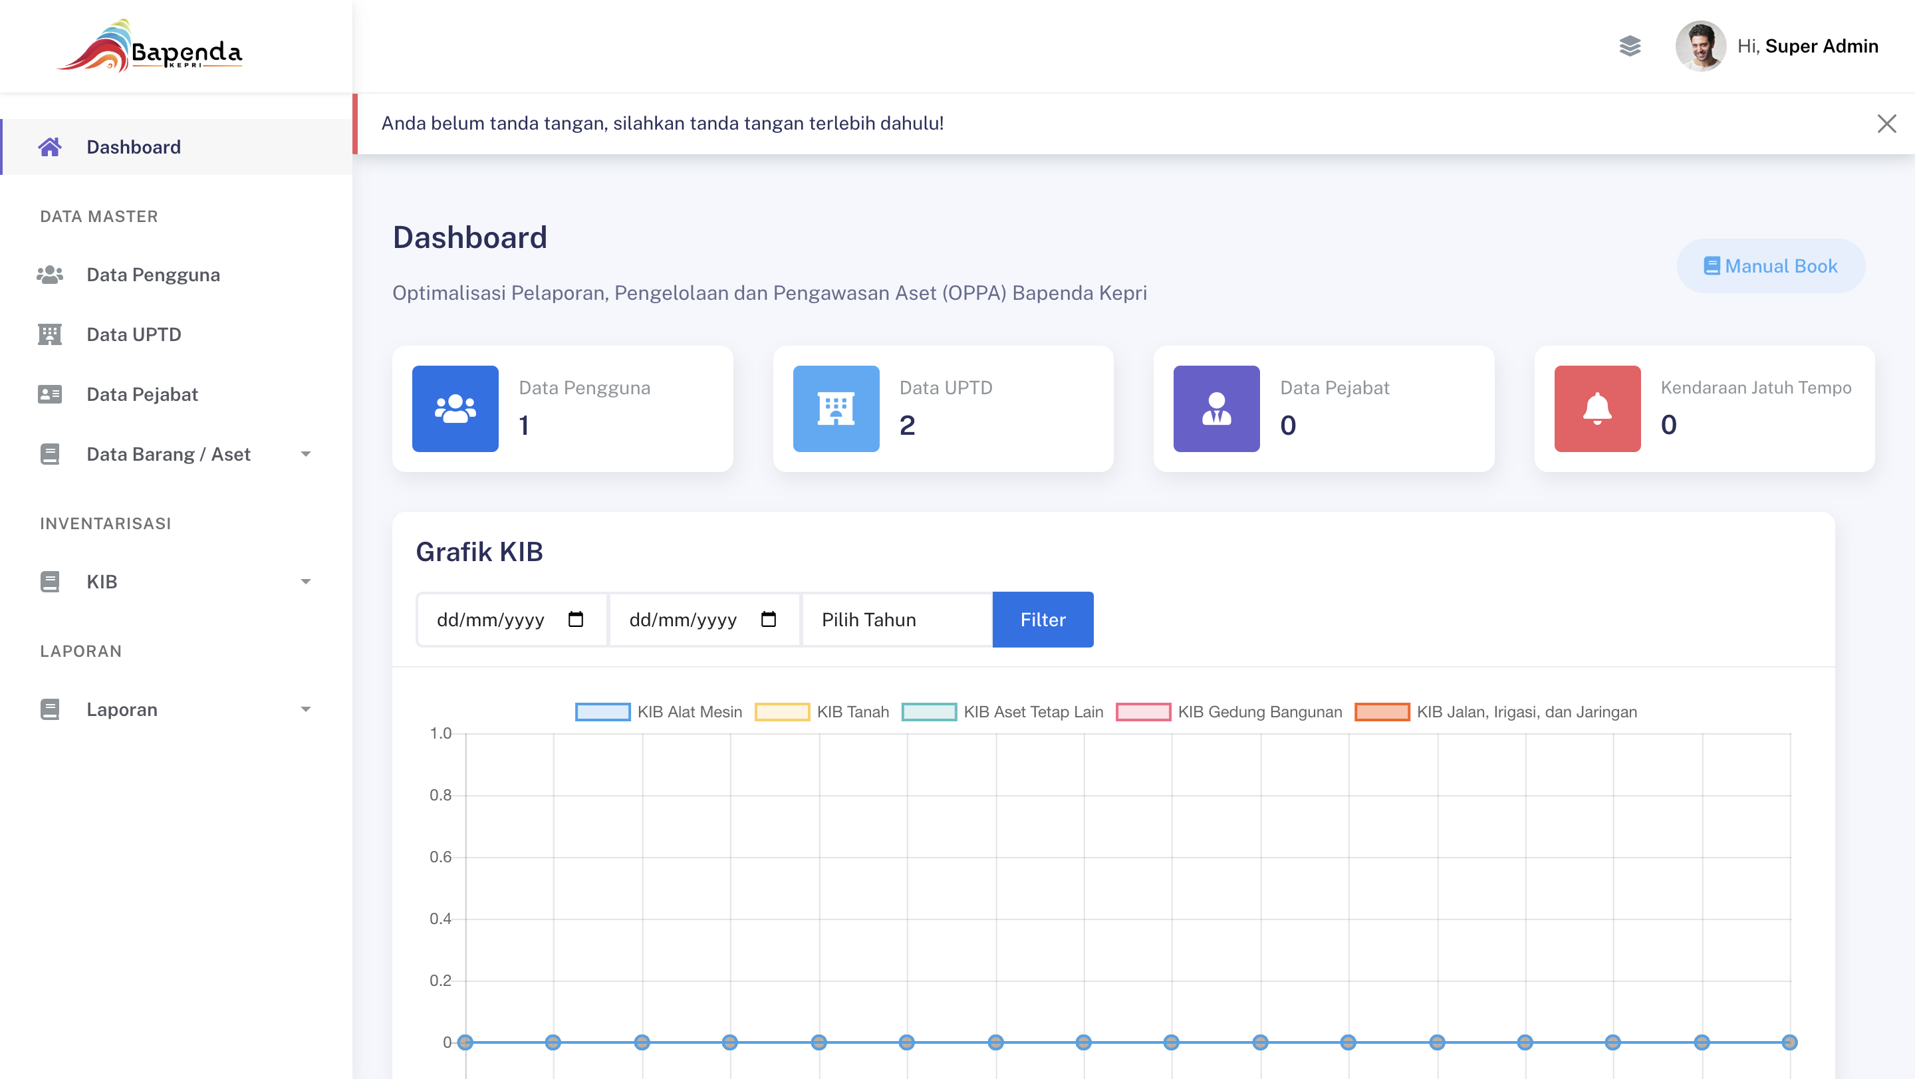This screenshot has width=1915, height=1079.
Task: Open Data UPTD menu item
Action: (134, 334)
